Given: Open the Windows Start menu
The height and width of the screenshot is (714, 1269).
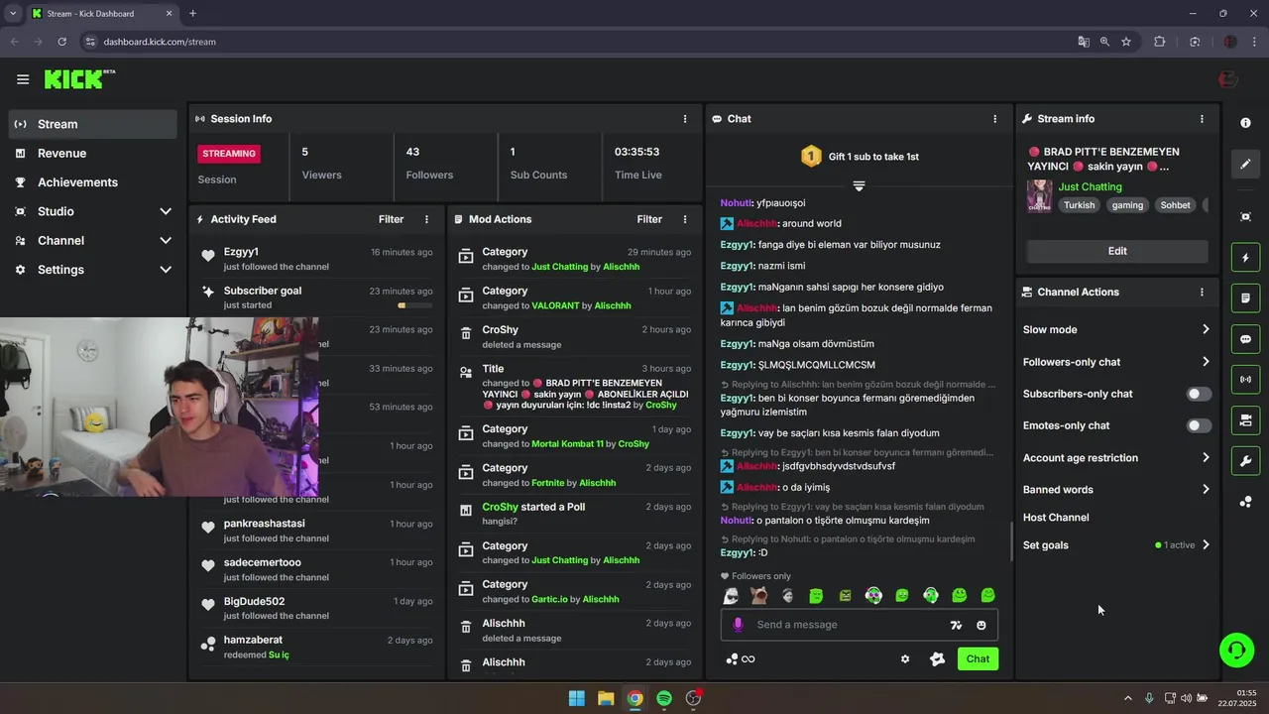Looking at the screenshot, I should pyautogui.click(x=576, y=698).
